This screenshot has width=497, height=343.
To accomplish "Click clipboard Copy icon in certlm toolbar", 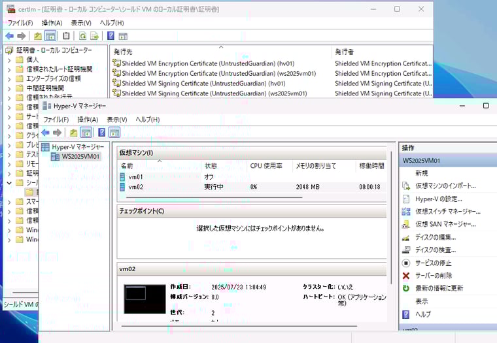I will point(66,36).
